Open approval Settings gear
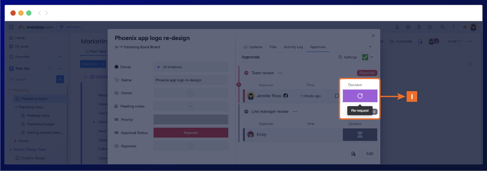The image size is (487, 171). click(x=348, y=57)
